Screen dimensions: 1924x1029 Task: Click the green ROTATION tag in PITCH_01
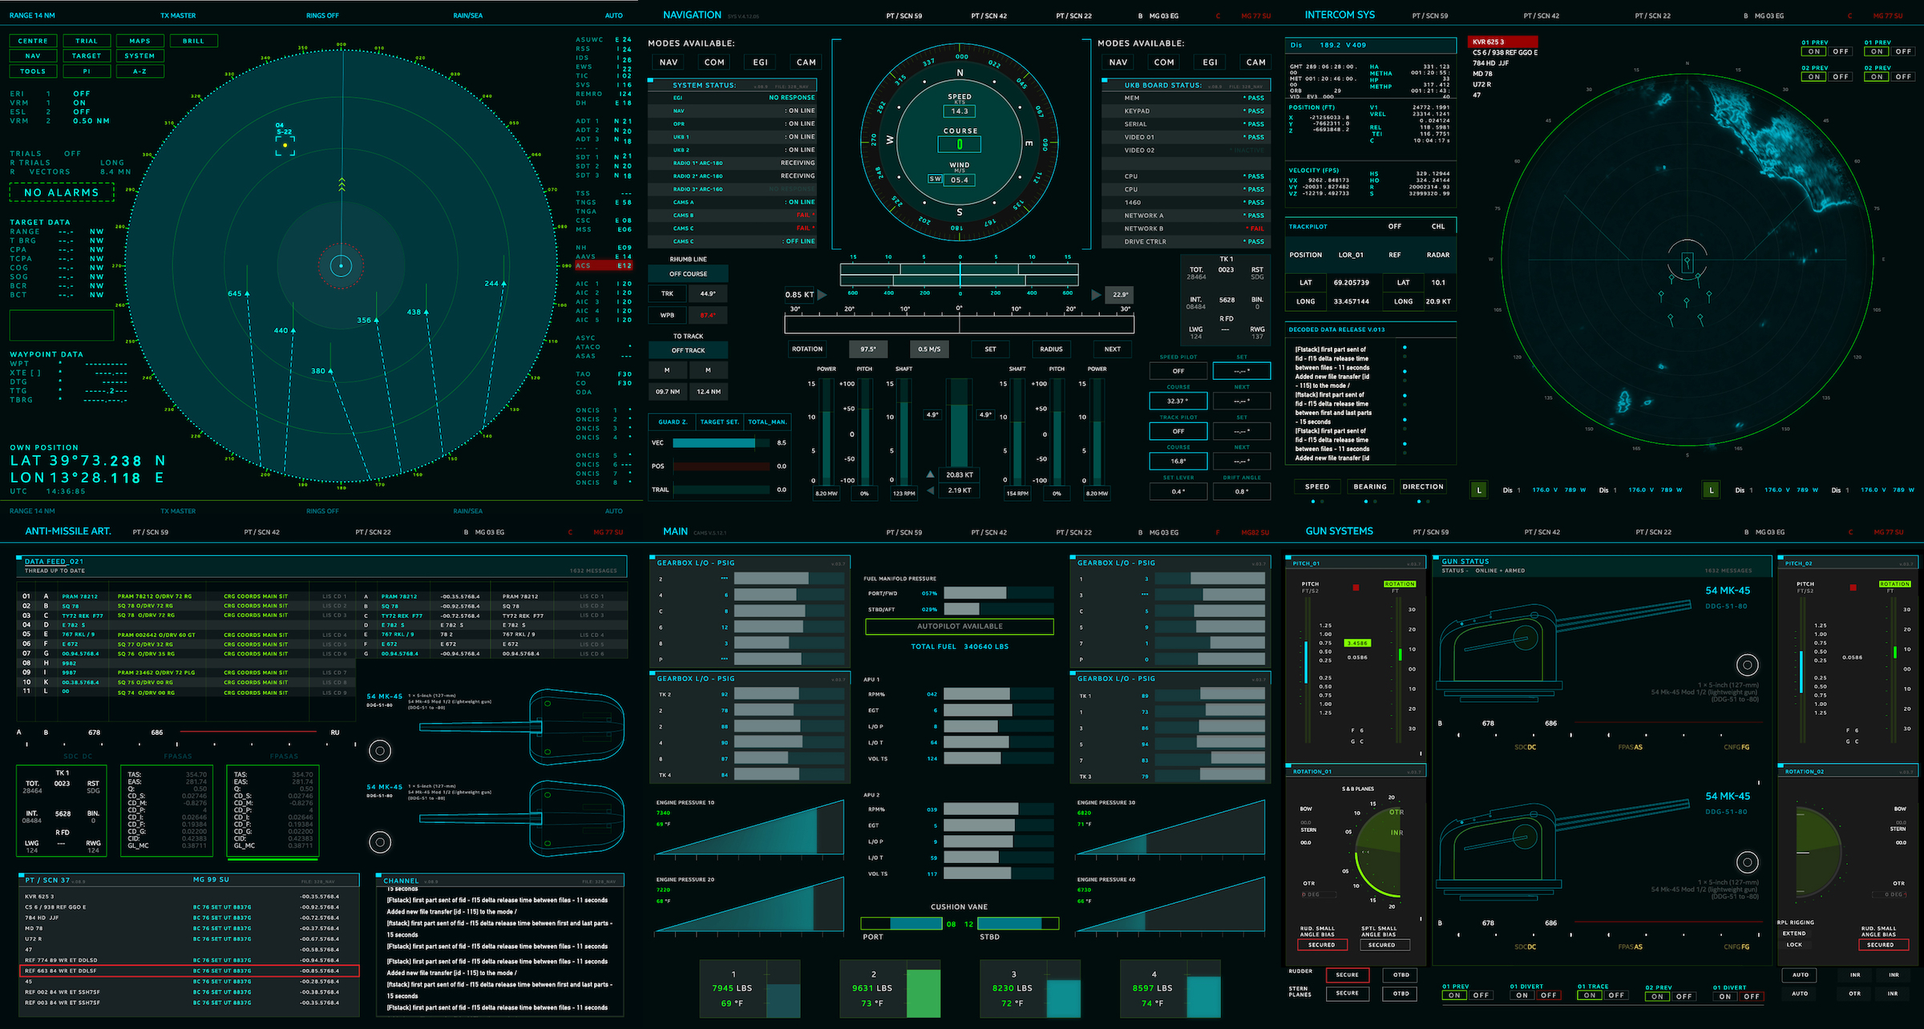[x=1400, y=584]
